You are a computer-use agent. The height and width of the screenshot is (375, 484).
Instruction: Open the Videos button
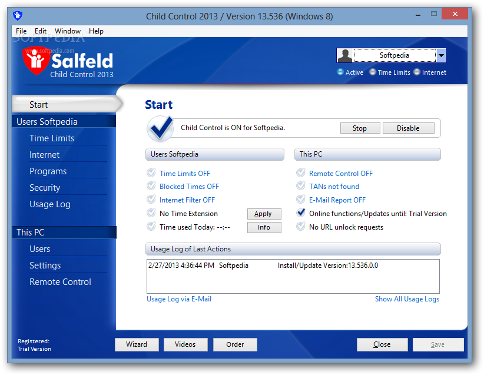[x=185, y=344]
